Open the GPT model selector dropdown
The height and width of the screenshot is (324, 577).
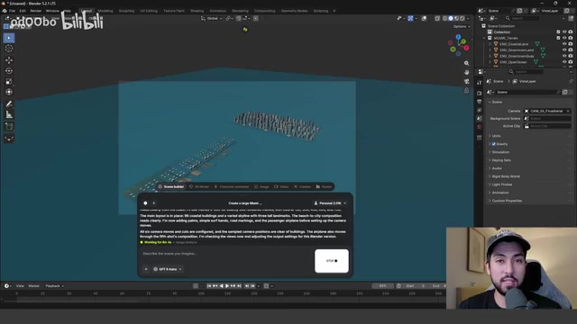(168, 269)
